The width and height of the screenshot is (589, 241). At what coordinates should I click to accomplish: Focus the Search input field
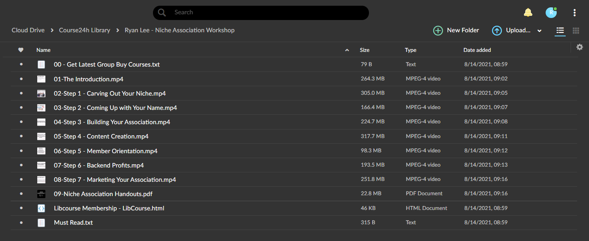[261, 13]
